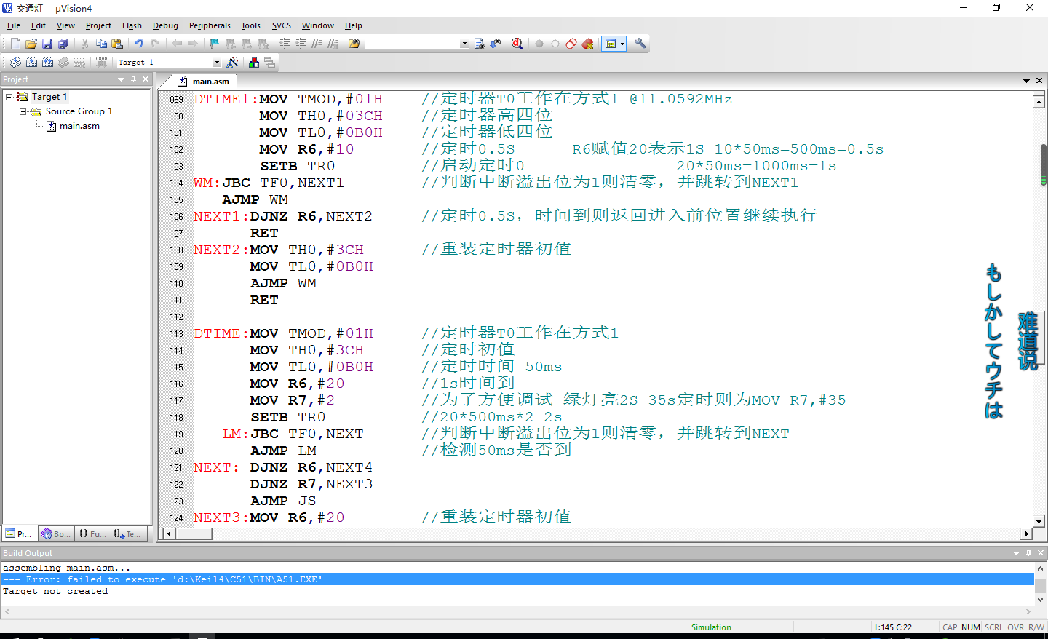Viewport: 1048px width, 639px height.
Task: Unindent the selected lines
Action: click(301, 44)
